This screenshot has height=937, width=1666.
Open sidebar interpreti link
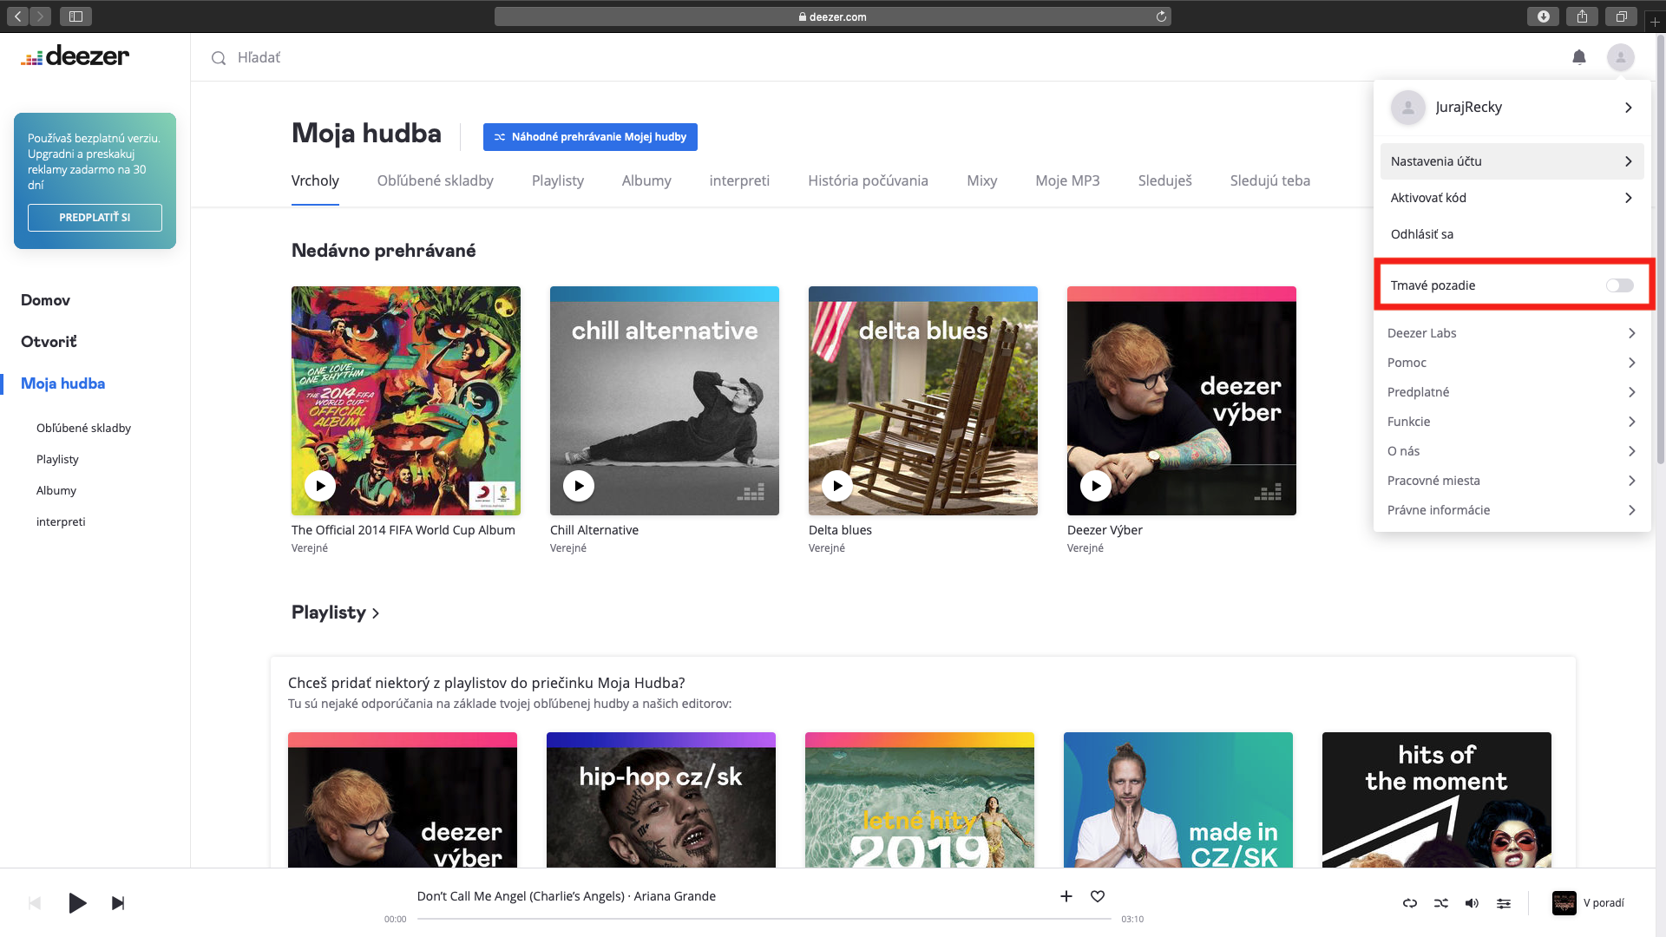point(61,521)
